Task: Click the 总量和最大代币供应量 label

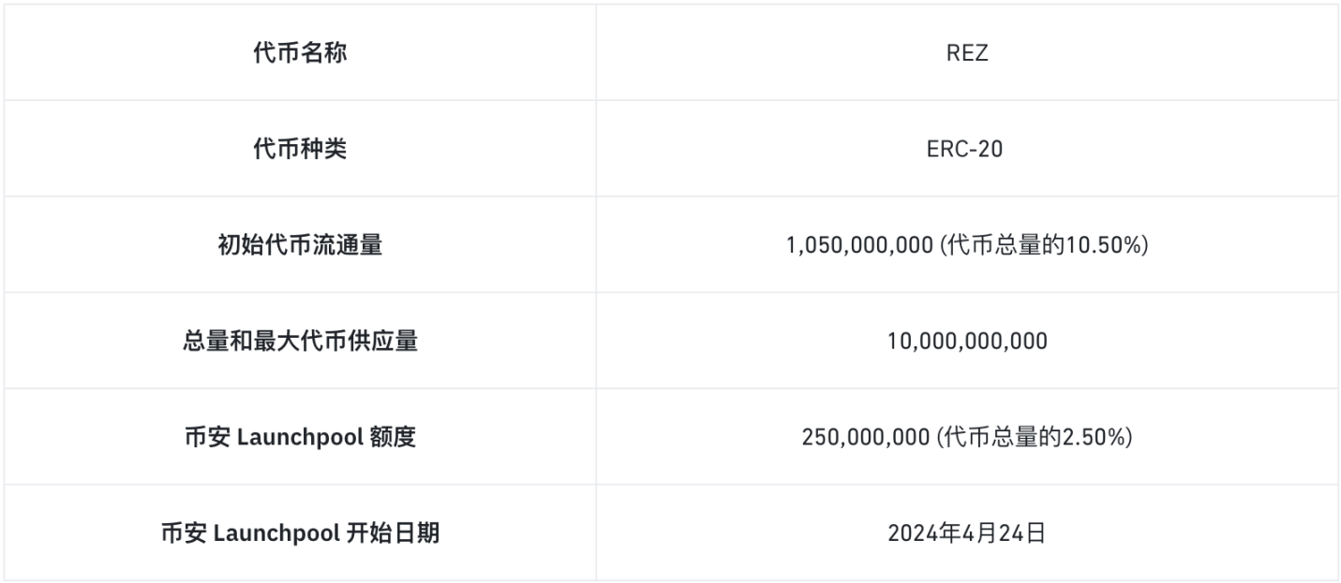Action: tap(300, 342)
